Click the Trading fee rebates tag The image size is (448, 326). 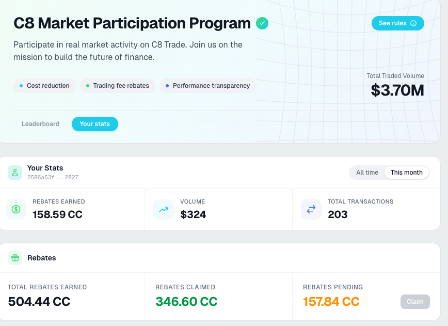(118, 86)
